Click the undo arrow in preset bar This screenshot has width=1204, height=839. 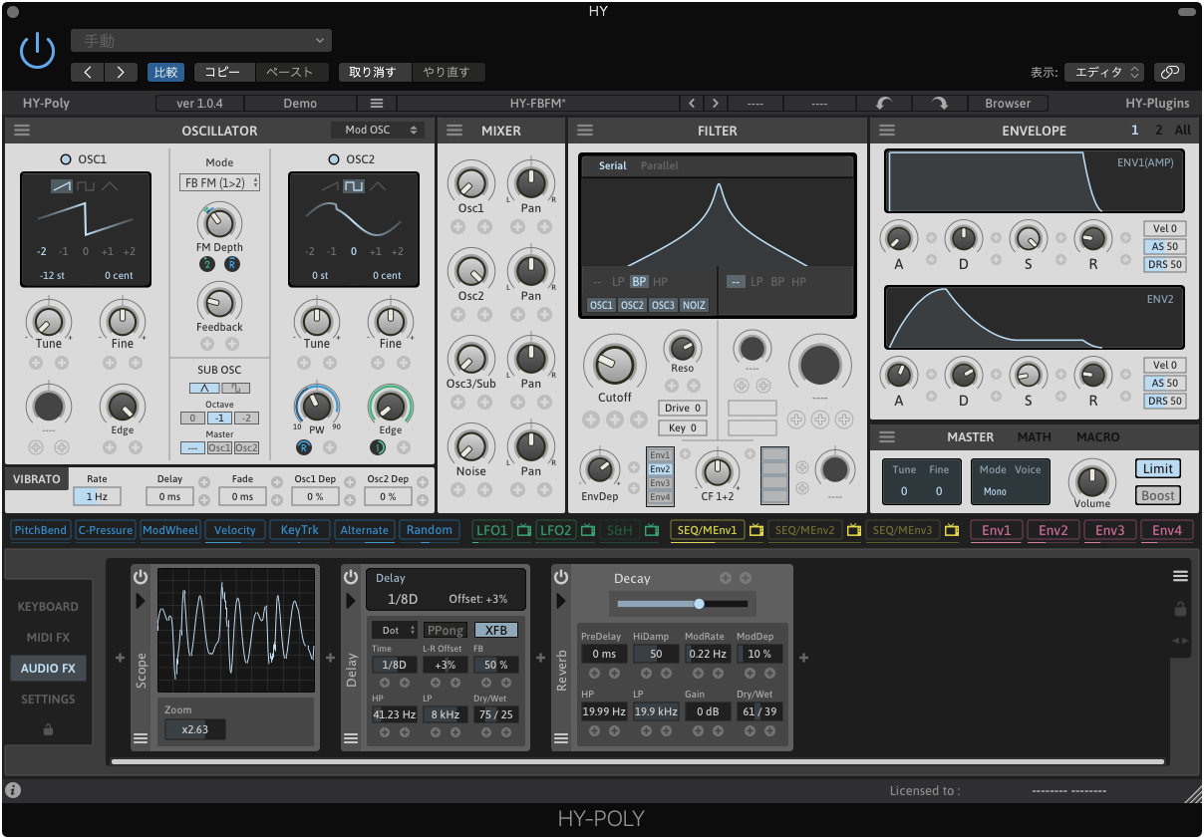click(x=883, y=104)
